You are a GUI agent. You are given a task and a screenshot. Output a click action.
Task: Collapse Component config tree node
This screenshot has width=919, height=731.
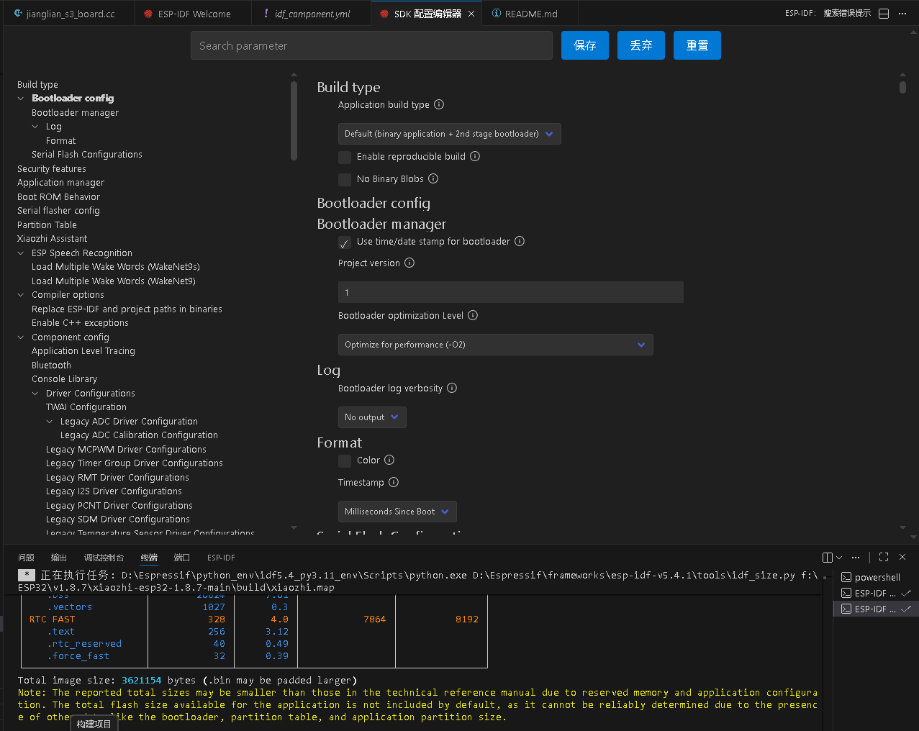[21, 337]
